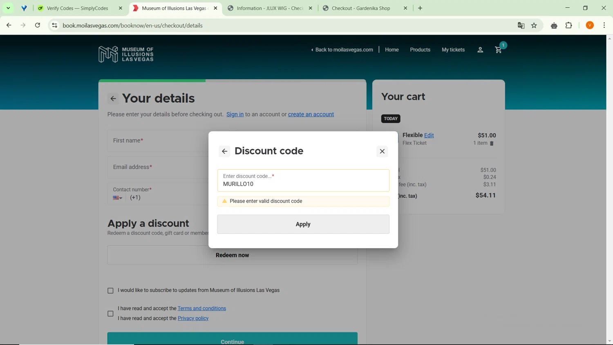
Task: Click the scrollbar down arrow
Action: (x=609, y=341)
